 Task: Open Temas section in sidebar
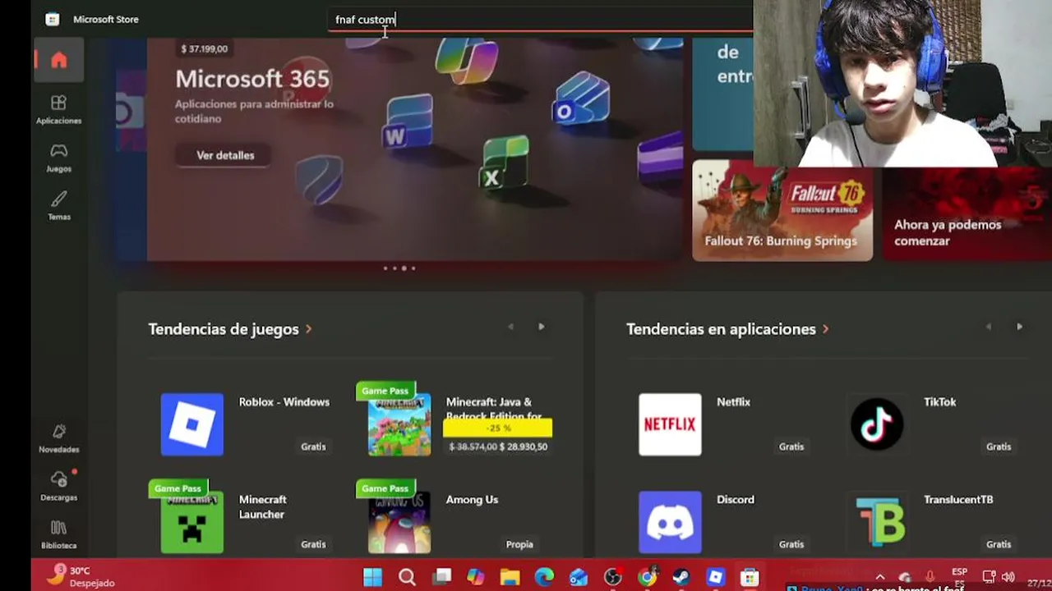[x=58, y=206]
